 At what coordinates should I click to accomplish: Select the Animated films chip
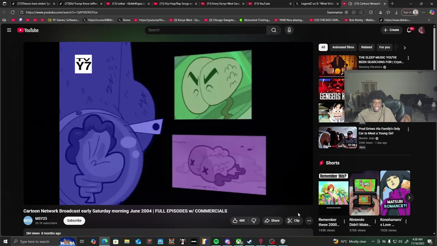(343, 47)
